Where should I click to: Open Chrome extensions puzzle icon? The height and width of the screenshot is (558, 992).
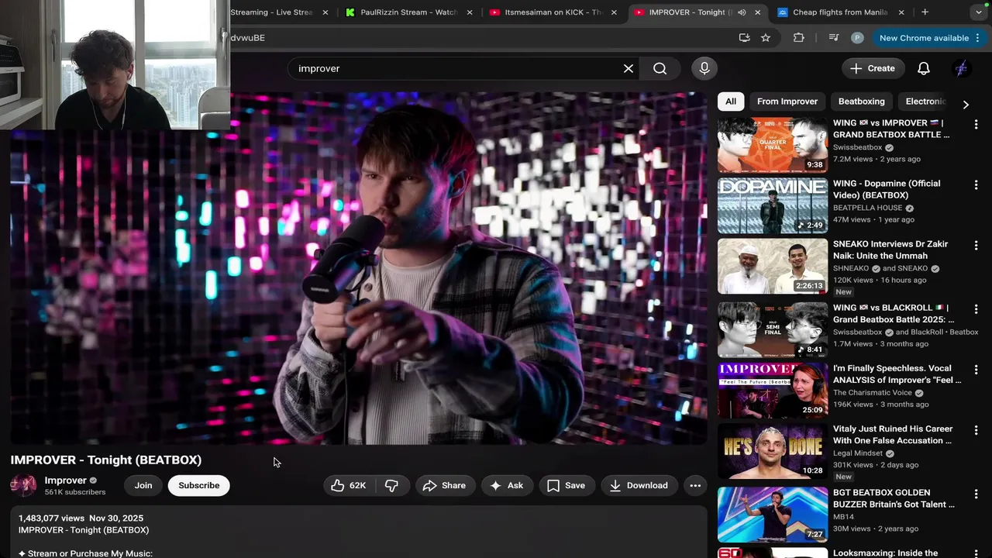pyautogui.click(x=799, y=37)
